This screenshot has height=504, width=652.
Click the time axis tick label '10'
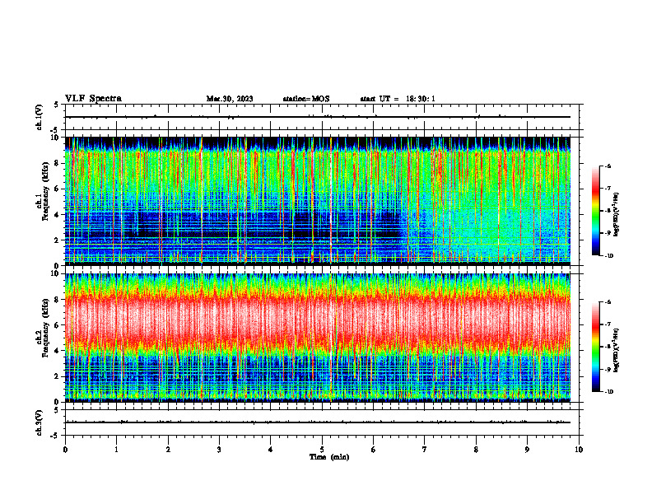[x=579, y=450]
